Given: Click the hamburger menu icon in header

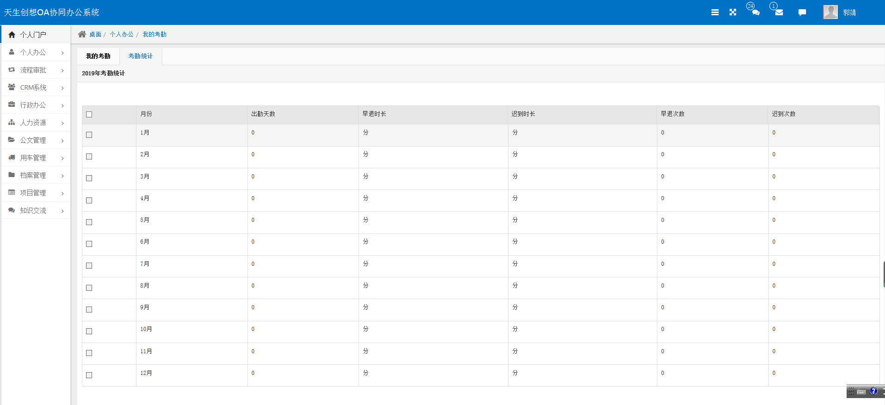Looking at the screenshot, I should (x=715, y=12).
